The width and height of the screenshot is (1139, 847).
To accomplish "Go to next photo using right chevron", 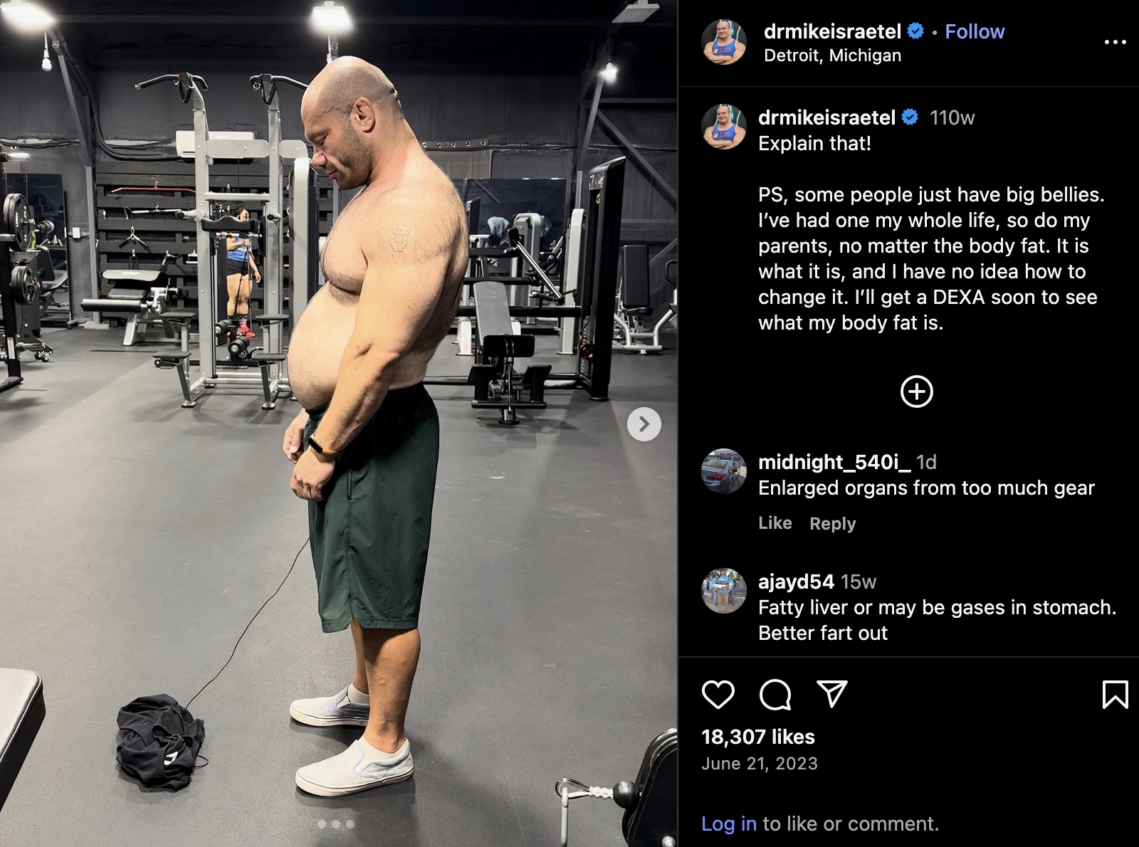I will coord(644,424).
